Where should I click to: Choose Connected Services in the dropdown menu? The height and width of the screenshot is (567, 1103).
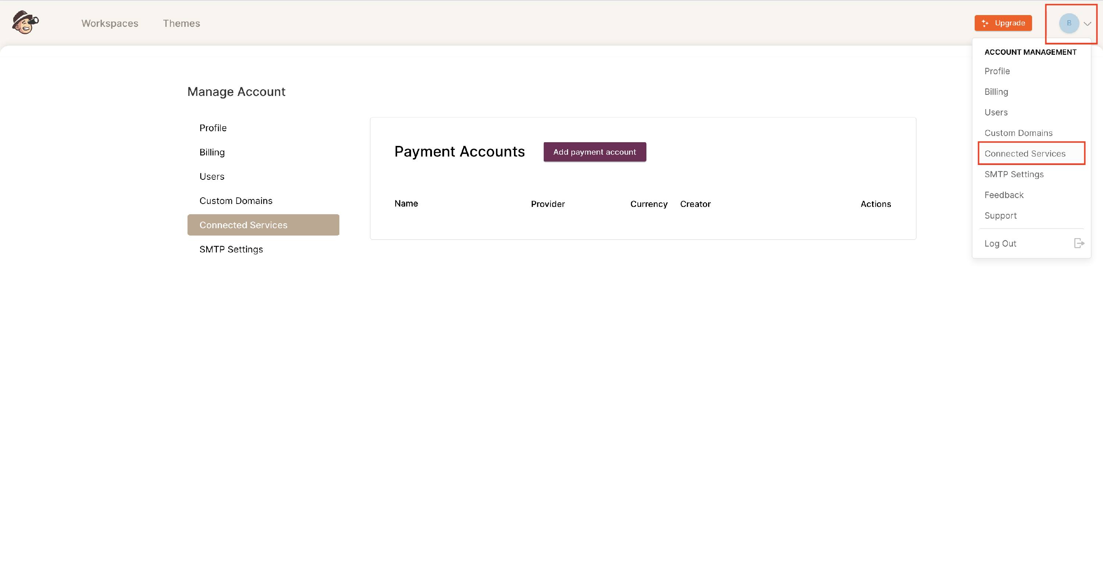tap(1025, 153)
